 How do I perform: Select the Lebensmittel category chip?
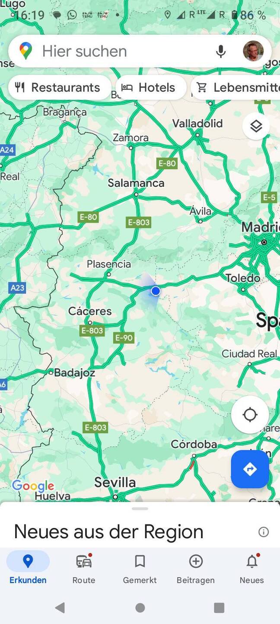click(x=235, y=88)
